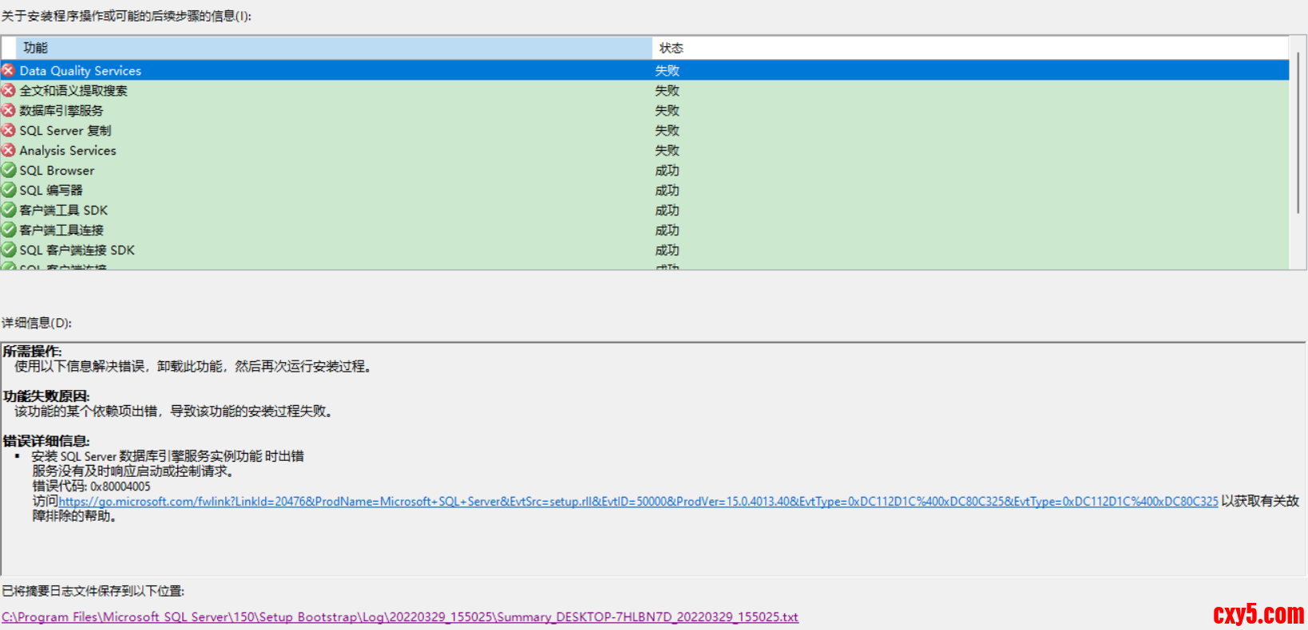
Task: Click the failure icon next to 数据库引擎服务
Action: pos(9,110)
